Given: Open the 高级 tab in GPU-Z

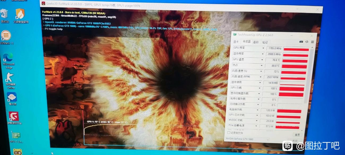Looking at the screenshot, I should coord(256,42).
